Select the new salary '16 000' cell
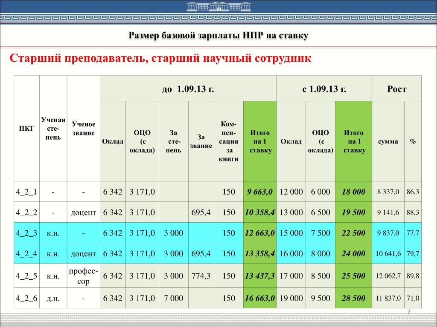437x327 pixels. pyautogui.click(x=291, y=254)
